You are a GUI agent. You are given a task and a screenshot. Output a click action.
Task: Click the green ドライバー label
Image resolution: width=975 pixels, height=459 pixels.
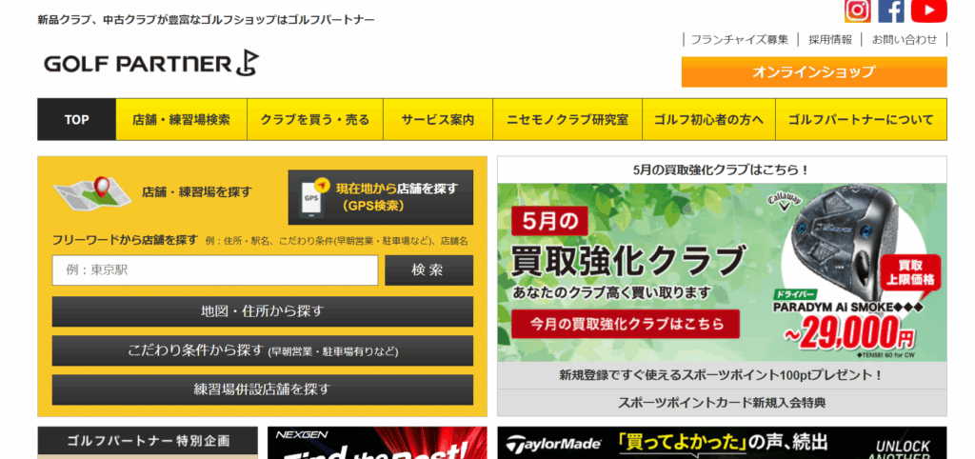coord(794,293)
